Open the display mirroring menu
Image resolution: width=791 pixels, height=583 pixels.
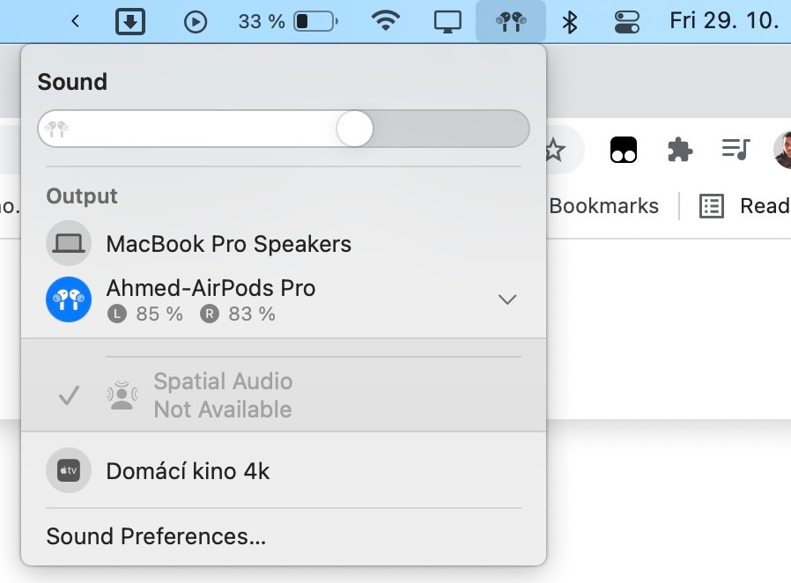click(447, 22)
